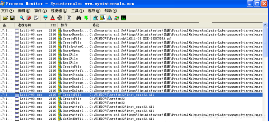Toggle Show Network Activity icon
Image resolution: width=269 pixels, height=122 pixels.
click(110, 18)
